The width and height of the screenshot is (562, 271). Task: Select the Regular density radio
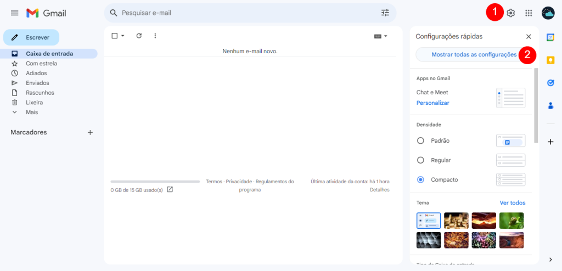[x=421, y=160]
